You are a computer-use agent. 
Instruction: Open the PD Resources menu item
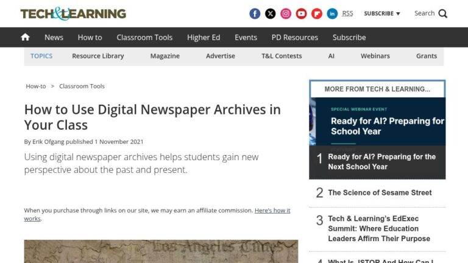[295, 37]
